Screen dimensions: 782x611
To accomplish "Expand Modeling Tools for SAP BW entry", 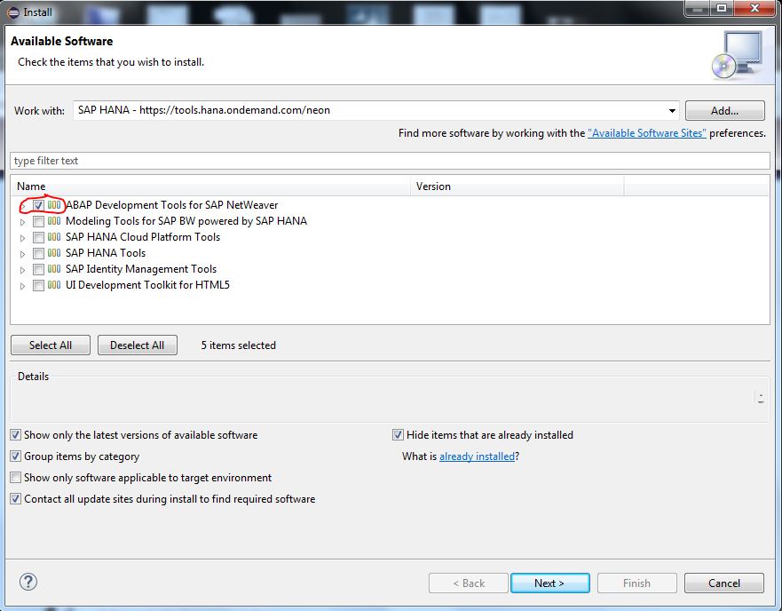I will tap(22, 220).
